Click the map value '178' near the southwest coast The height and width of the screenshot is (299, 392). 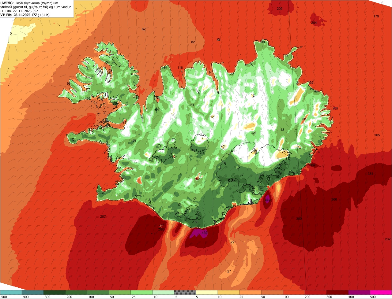pos(123,178)
